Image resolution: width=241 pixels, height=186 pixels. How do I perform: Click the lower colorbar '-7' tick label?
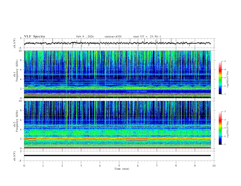(225, 144)
